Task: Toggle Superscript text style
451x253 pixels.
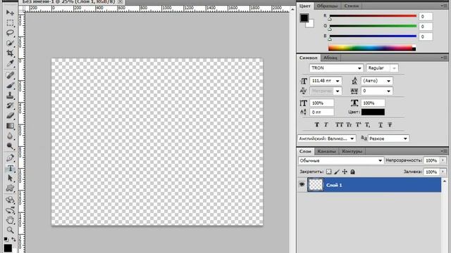Action: point(358,124)
